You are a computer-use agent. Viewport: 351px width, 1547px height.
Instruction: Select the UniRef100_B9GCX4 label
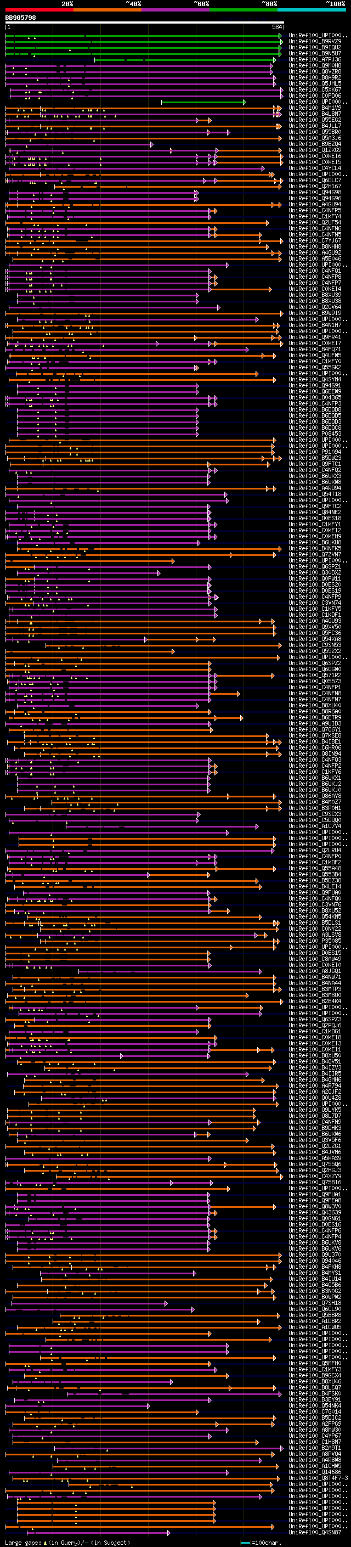315,1375
